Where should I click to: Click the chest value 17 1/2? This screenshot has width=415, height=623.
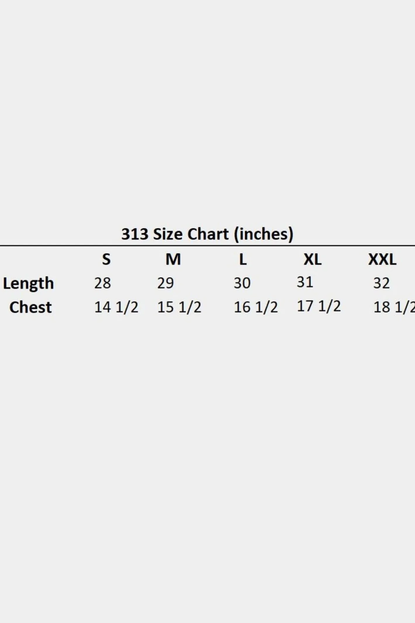319,306
